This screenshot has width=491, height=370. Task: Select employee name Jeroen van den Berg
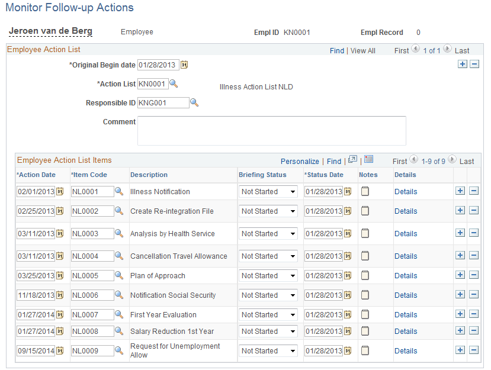coord(50,31)
